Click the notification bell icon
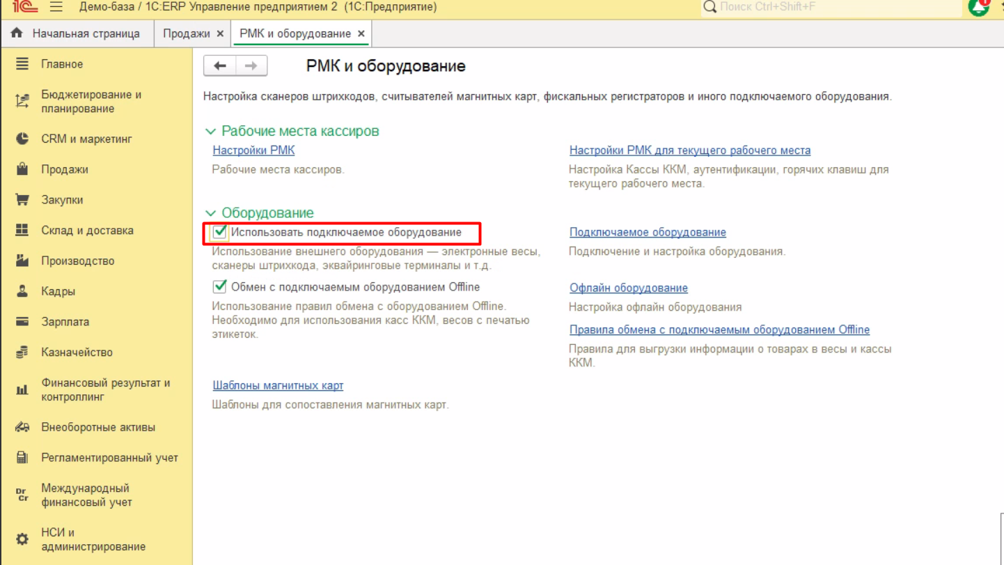This screenshot has width=1004, height=565. [x=978, y=7]
